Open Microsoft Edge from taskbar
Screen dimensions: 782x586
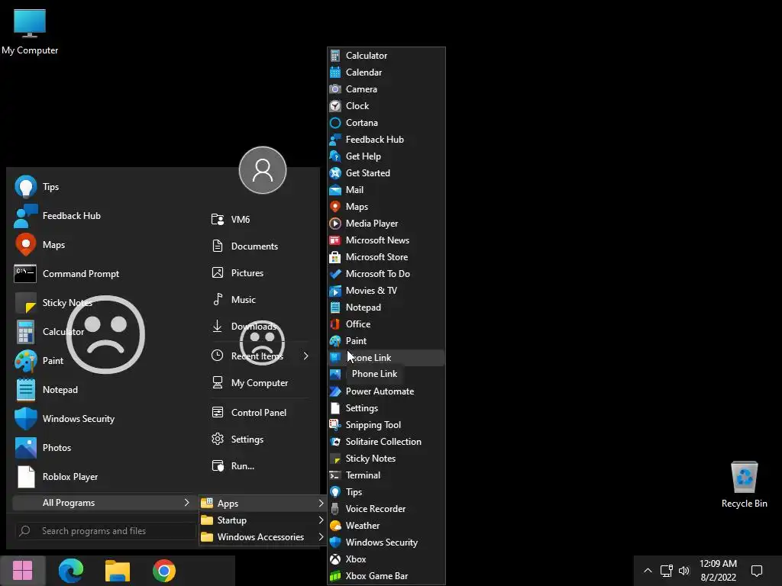tap(70, 571)
